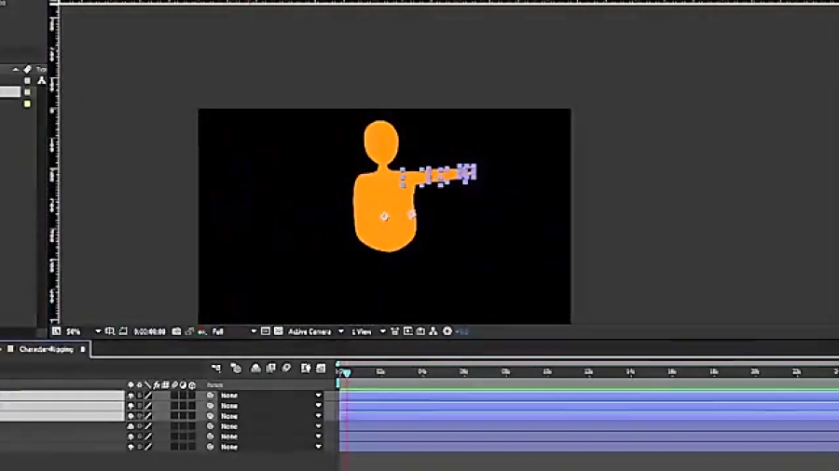Click the project panel sort arrow
This screenshot has width=839, height=471.
coord(16,70)
